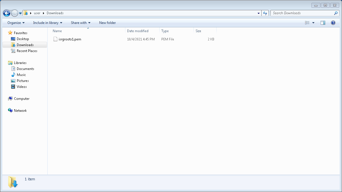The image size is (342, 192).
Task: Click the 'user' breadcrumb in address bar
Action: pos(37,13)
